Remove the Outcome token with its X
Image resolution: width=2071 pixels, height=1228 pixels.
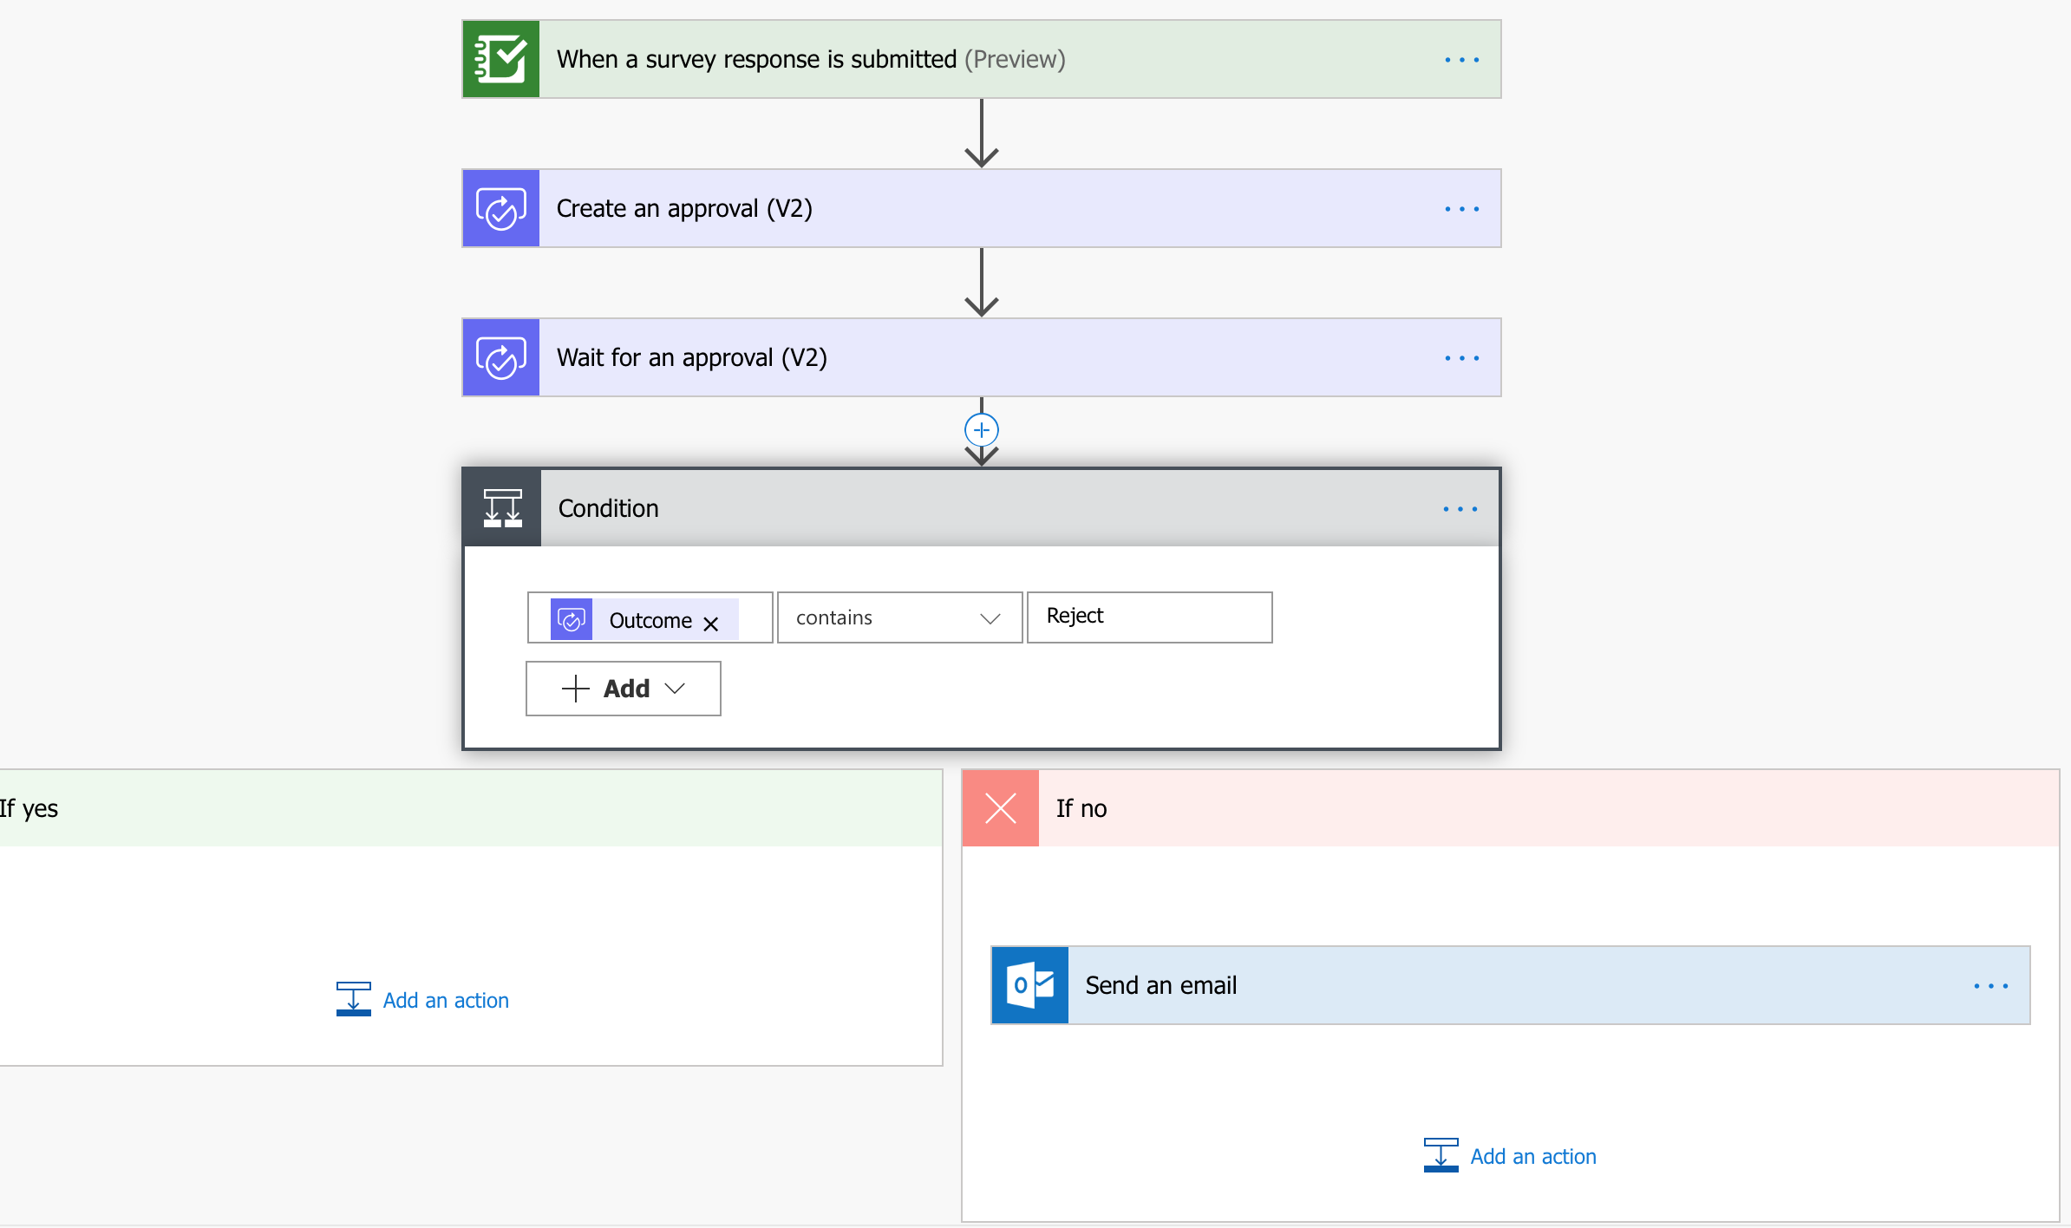tap(711, 624)
